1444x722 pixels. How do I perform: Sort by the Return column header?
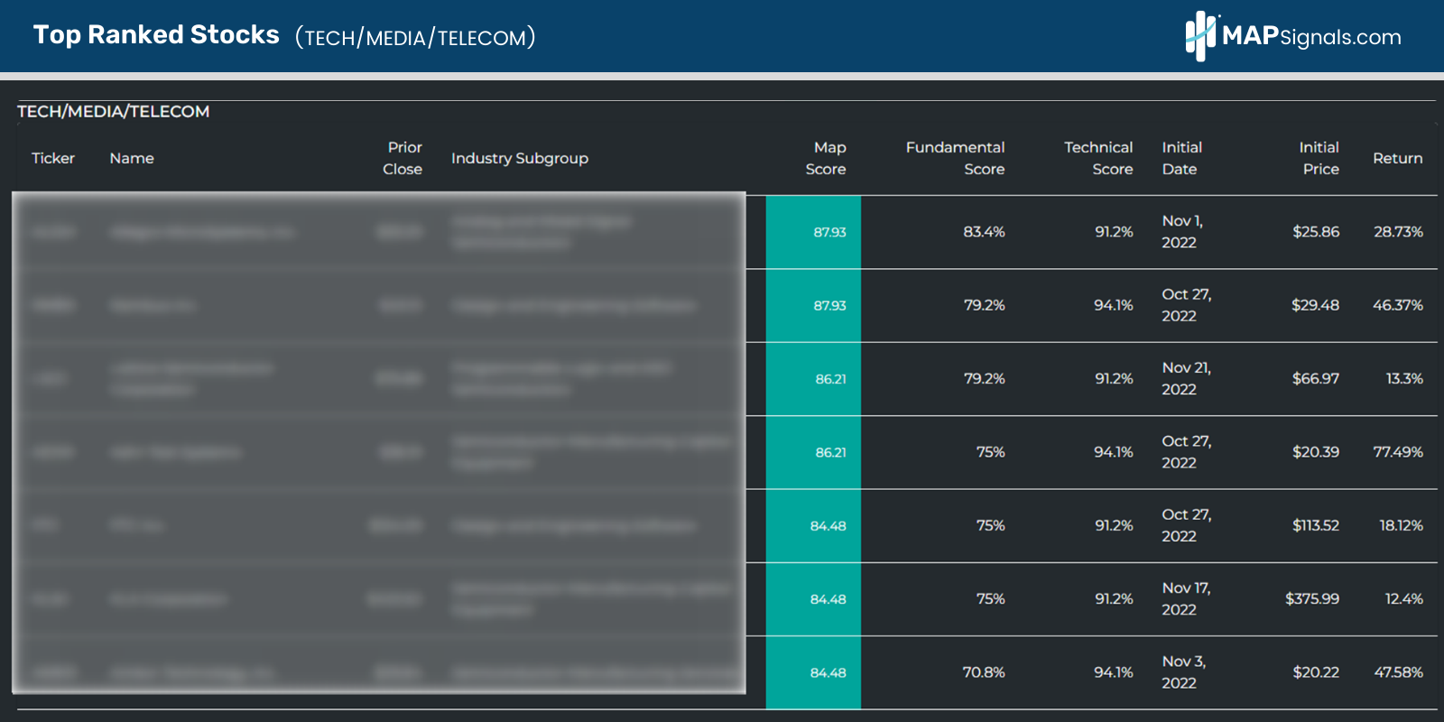click(x=1398, y=158)
